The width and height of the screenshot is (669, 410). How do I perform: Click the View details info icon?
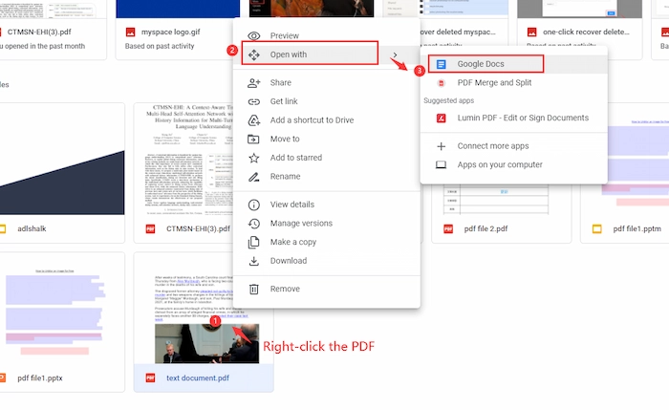(254, 205)
